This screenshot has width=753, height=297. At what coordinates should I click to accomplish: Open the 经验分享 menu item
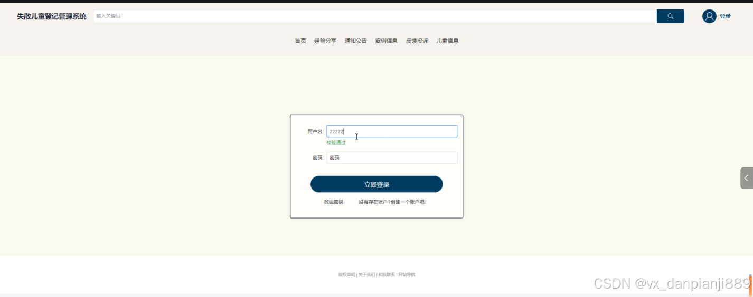point(325,41)
